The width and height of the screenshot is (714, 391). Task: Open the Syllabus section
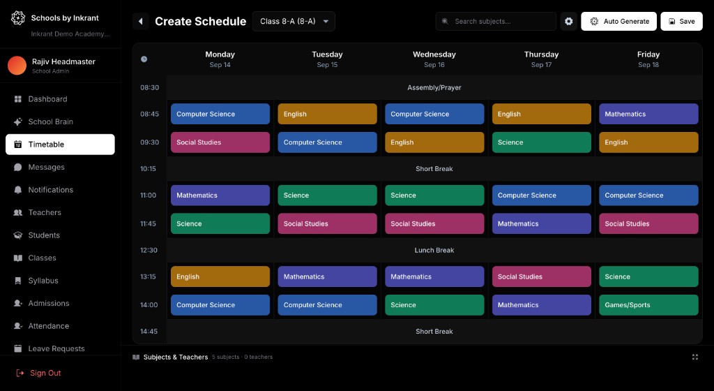tap(60, 281)
